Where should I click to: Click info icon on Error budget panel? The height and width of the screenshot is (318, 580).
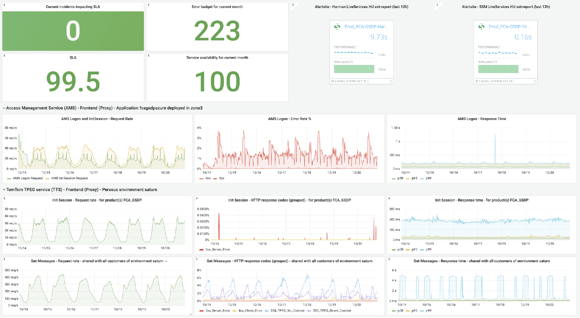tap(149, 5)
